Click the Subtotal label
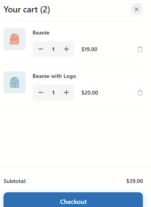 click(15, 181)
